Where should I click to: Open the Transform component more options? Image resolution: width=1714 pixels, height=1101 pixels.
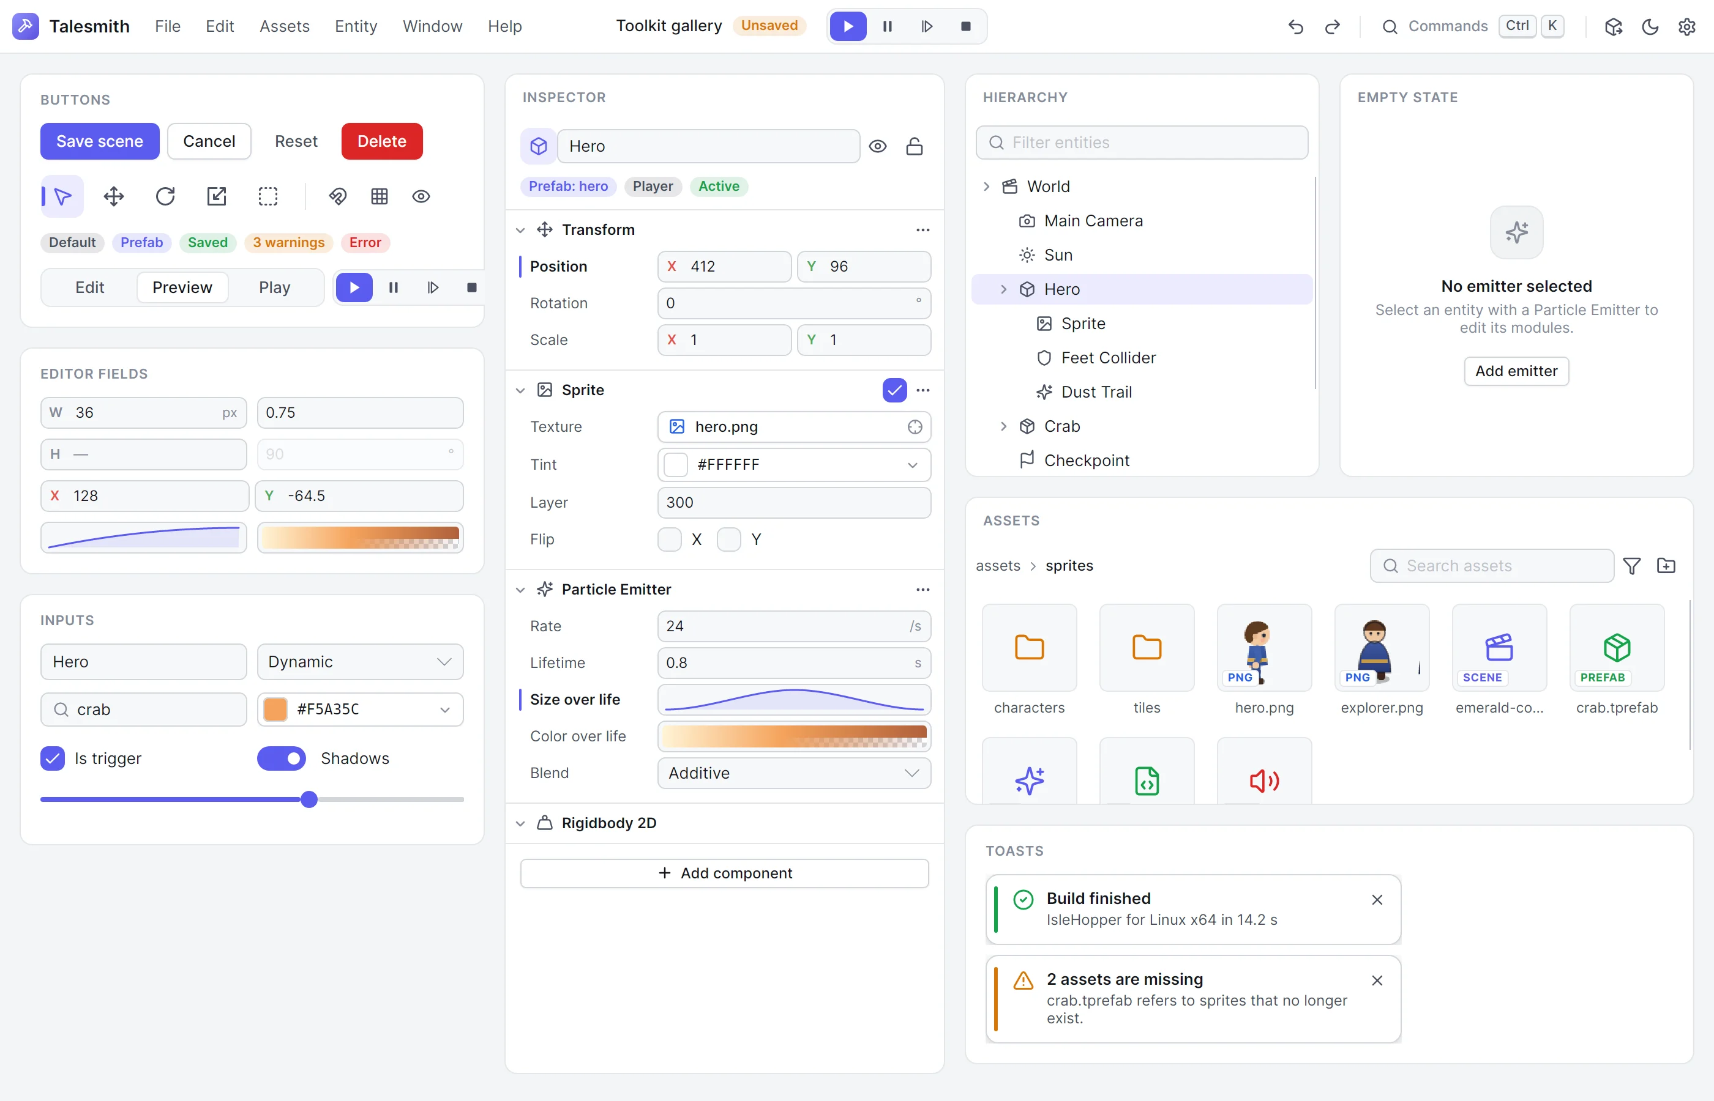pos(923,230)
